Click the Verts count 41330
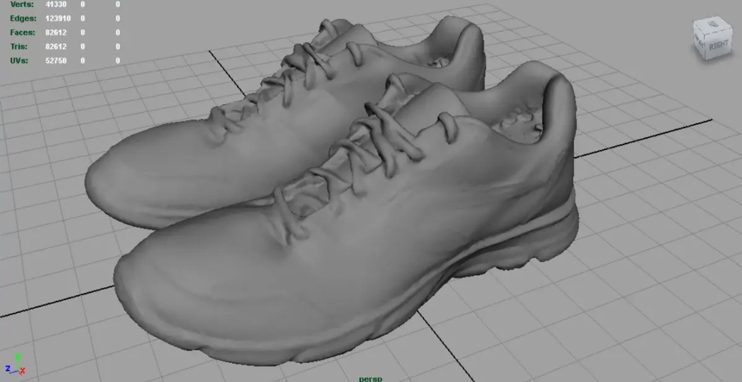Image resolution: width=742 pixels, height=382 pixels. point(57,4)
